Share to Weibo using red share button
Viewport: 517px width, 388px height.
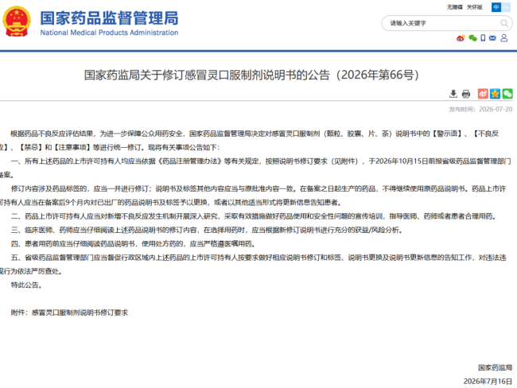click(x=483, y=94)
